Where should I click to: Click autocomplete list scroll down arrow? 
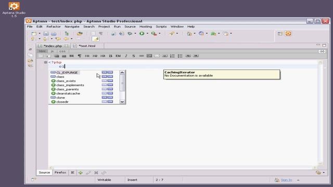click(122, 102)
